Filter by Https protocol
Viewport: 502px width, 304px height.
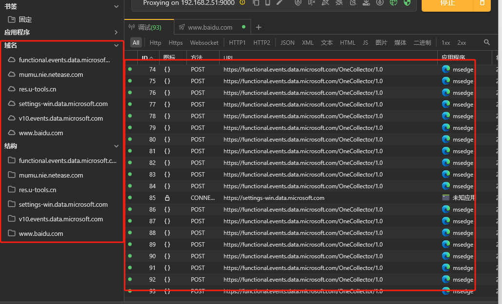pyautogui.click(x=175, y=42)
